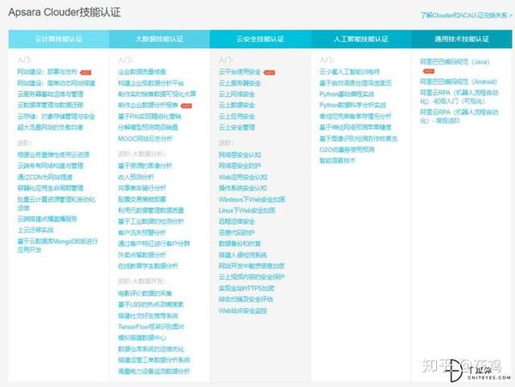Open 客户流失预警分析 link
The width and height of the screenshot is (515, 387).
(142, 233)
